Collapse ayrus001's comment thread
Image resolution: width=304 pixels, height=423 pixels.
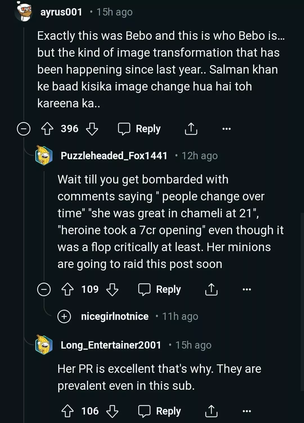[x=24, y=129]
